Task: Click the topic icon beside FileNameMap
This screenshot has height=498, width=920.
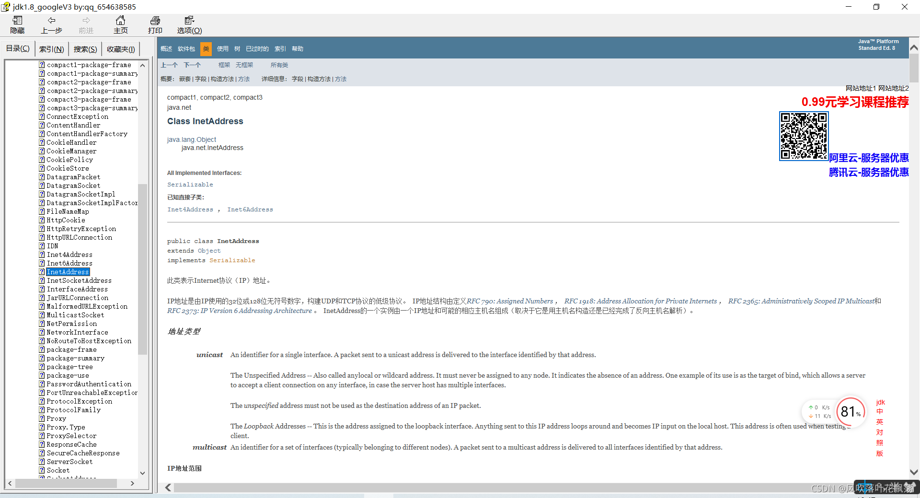Action: click(x=42, y=211)
